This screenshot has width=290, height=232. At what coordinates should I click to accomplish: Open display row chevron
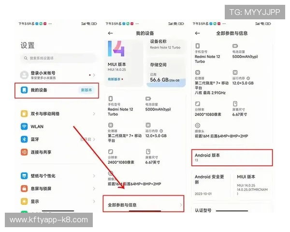pos(94,201)
